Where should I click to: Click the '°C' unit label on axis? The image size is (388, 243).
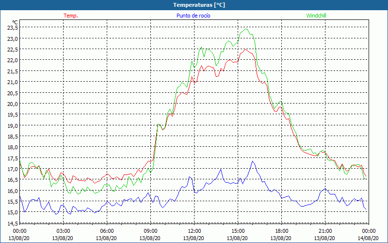pos(15,22)
